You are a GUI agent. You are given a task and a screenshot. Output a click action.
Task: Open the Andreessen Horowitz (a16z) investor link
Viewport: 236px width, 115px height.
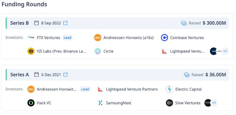[x=128, y=38]
